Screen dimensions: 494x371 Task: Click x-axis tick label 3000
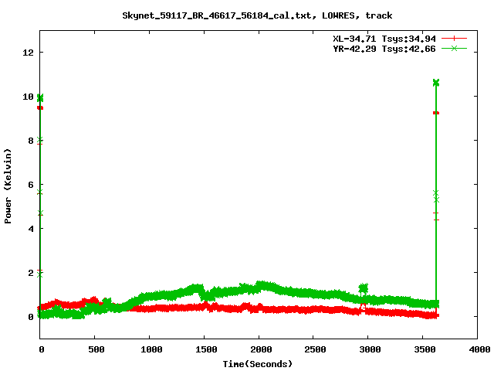370,349
